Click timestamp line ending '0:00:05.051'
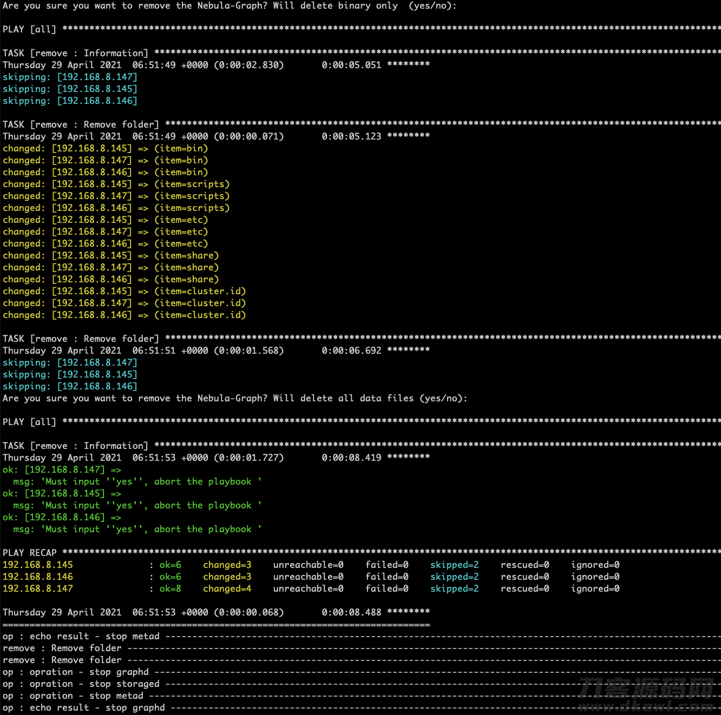Viewport: 721px width, 715px height. coord(217,65)
